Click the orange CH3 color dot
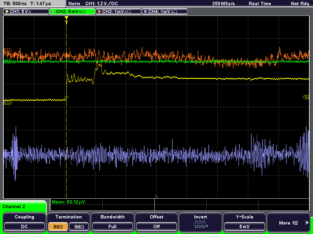Screen dimensions: 313x234 pos(99,12)
